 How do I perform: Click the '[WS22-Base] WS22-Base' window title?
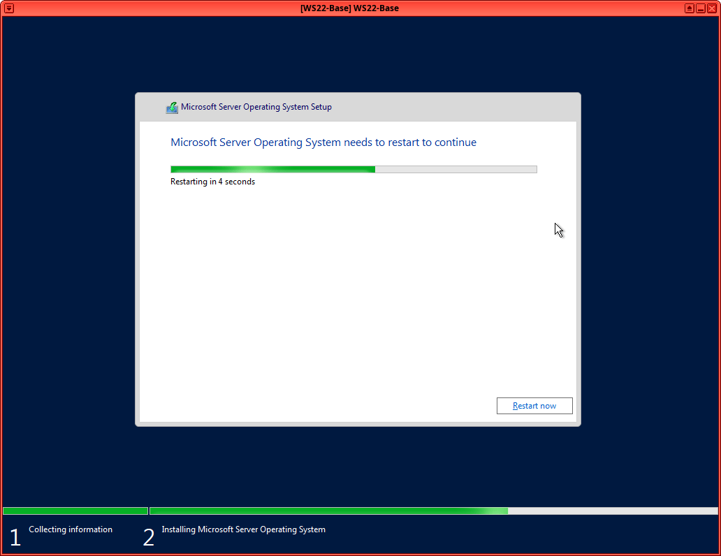coord(349,8)
